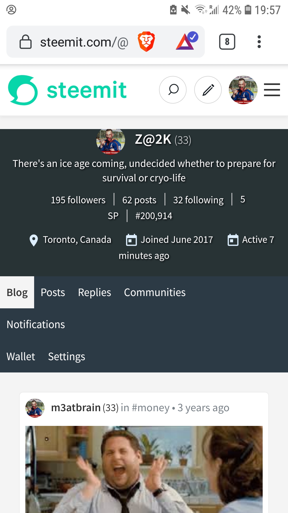
Task: Go to Wallet
Action: (x=21, y=356)
